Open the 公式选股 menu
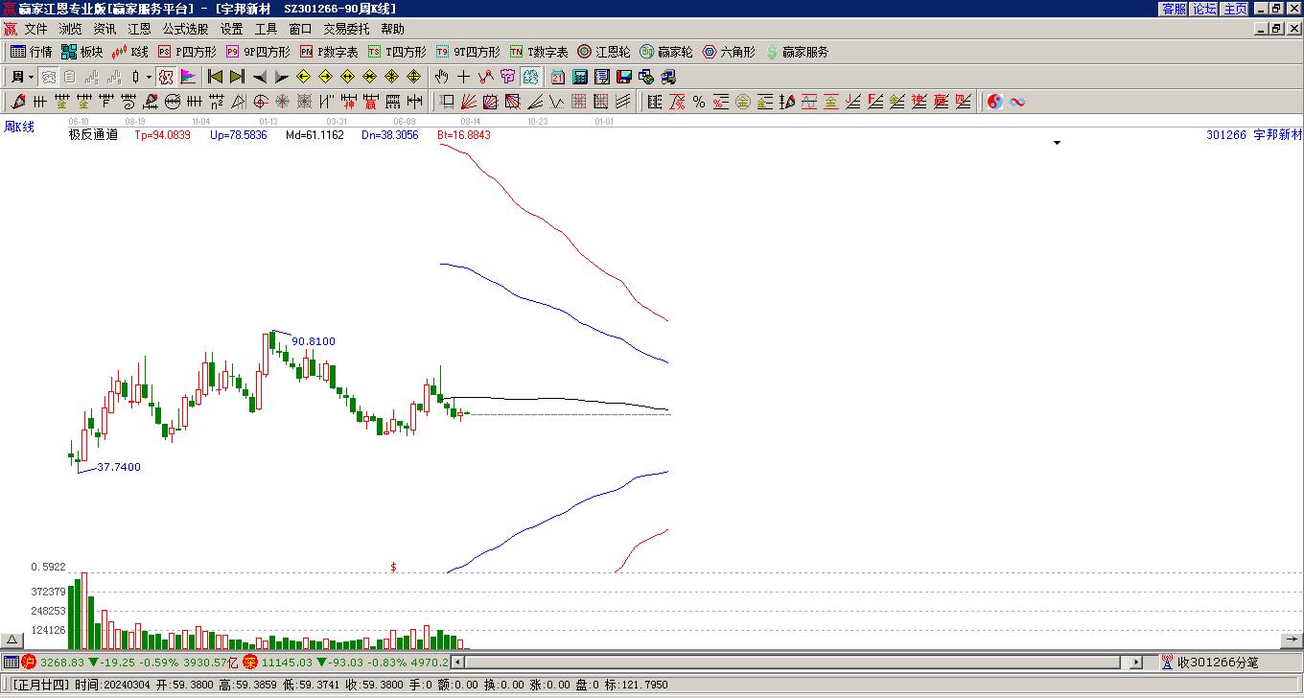Viewport: 1304px width, 698px height. [x=185, y=30]
